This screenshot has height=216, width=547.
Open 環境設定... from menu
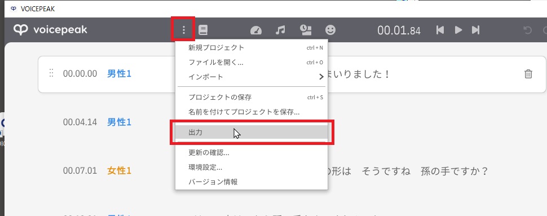point(251,167)
